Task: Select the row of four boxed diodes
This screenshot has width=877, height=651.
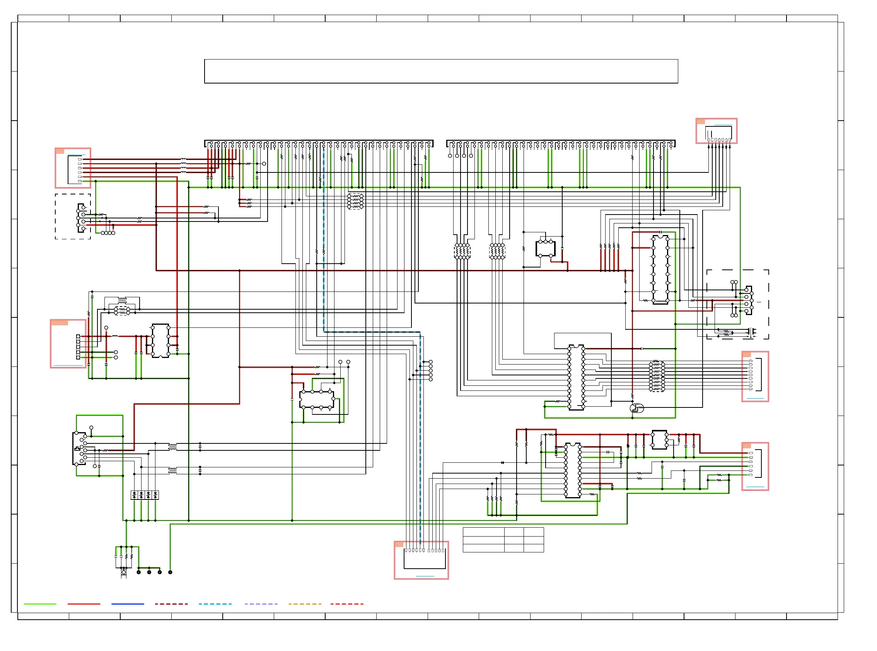Action: (145, 495)
